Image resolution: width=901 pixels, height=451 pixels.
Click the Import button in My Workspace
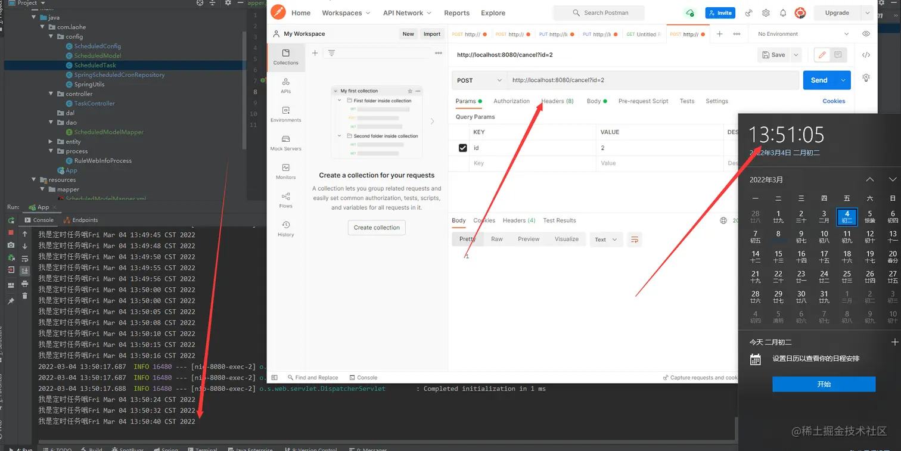(x=432, y=34)
